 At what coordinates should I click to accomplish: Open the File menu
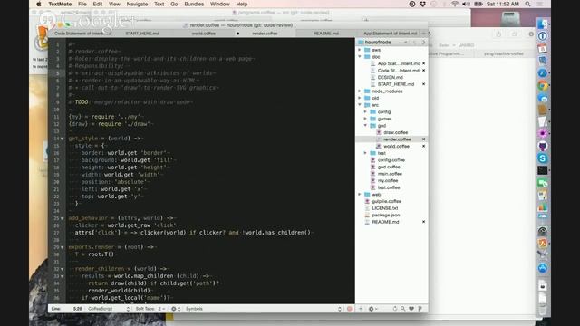pos(82,4)
